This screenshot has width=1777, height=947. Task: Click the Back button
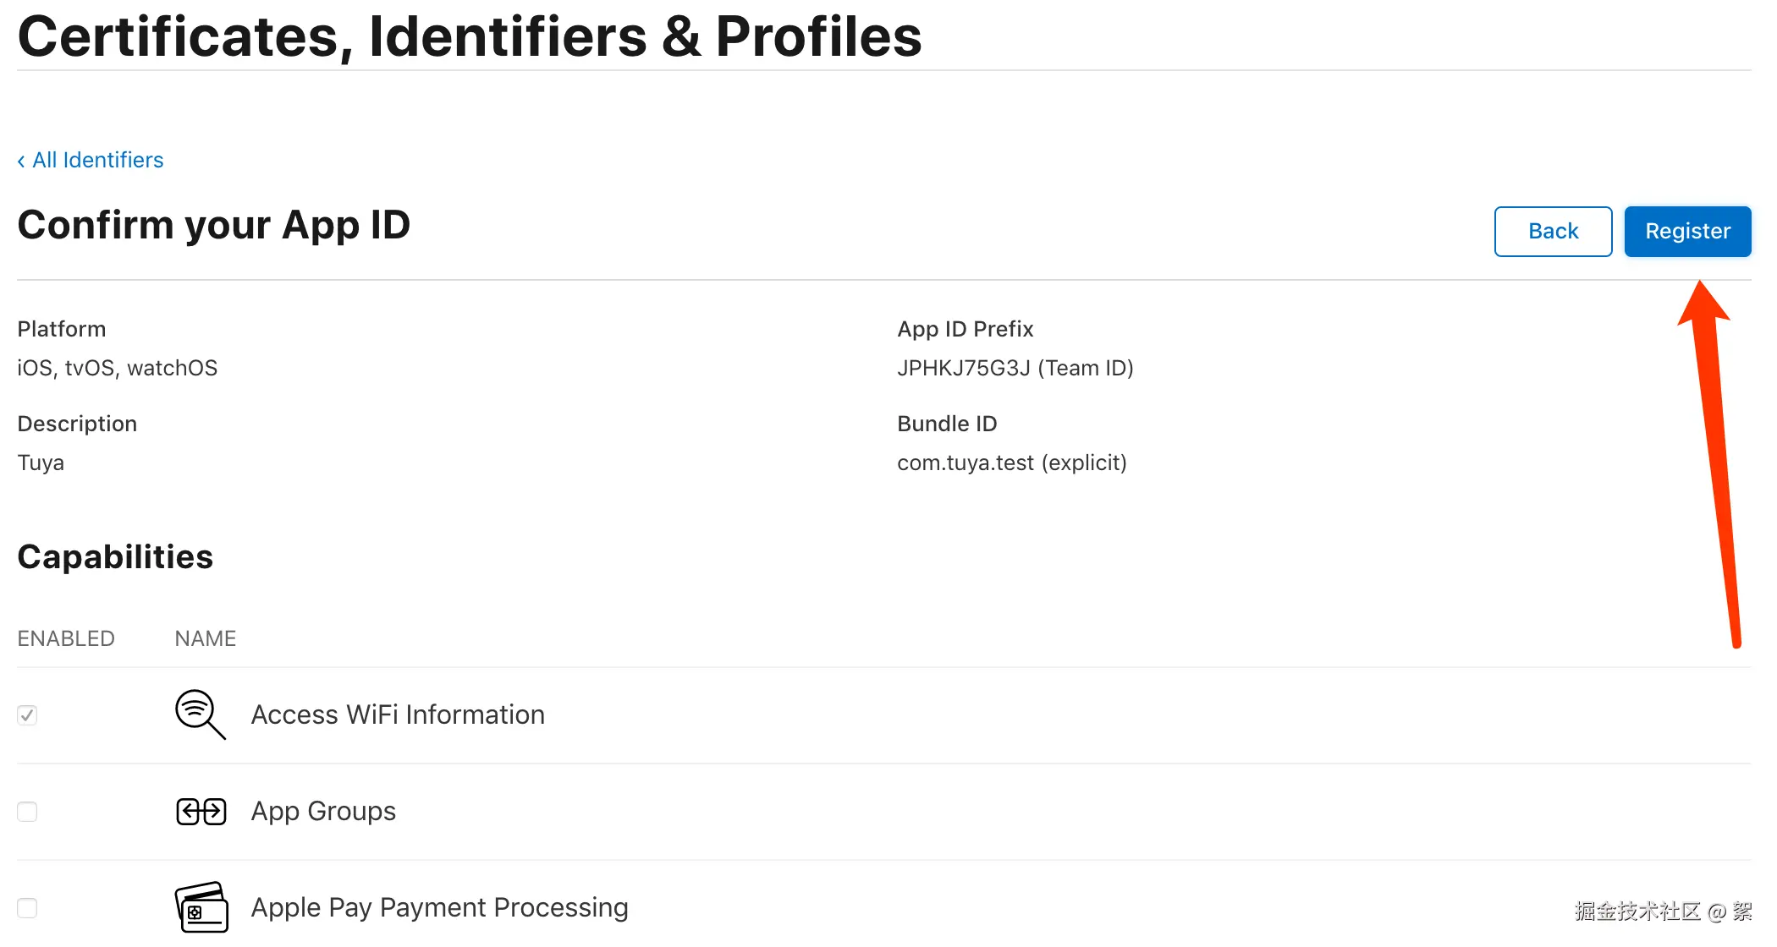click(x=1553, y=231)
